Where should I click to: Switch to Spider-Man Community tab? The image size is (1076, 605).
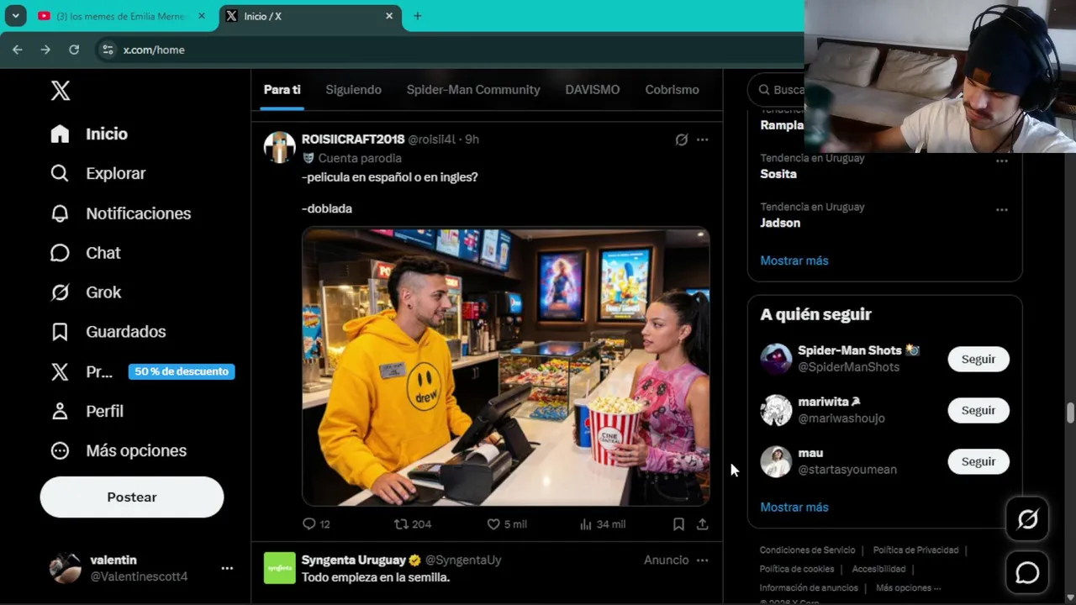[x=473, y=90]
